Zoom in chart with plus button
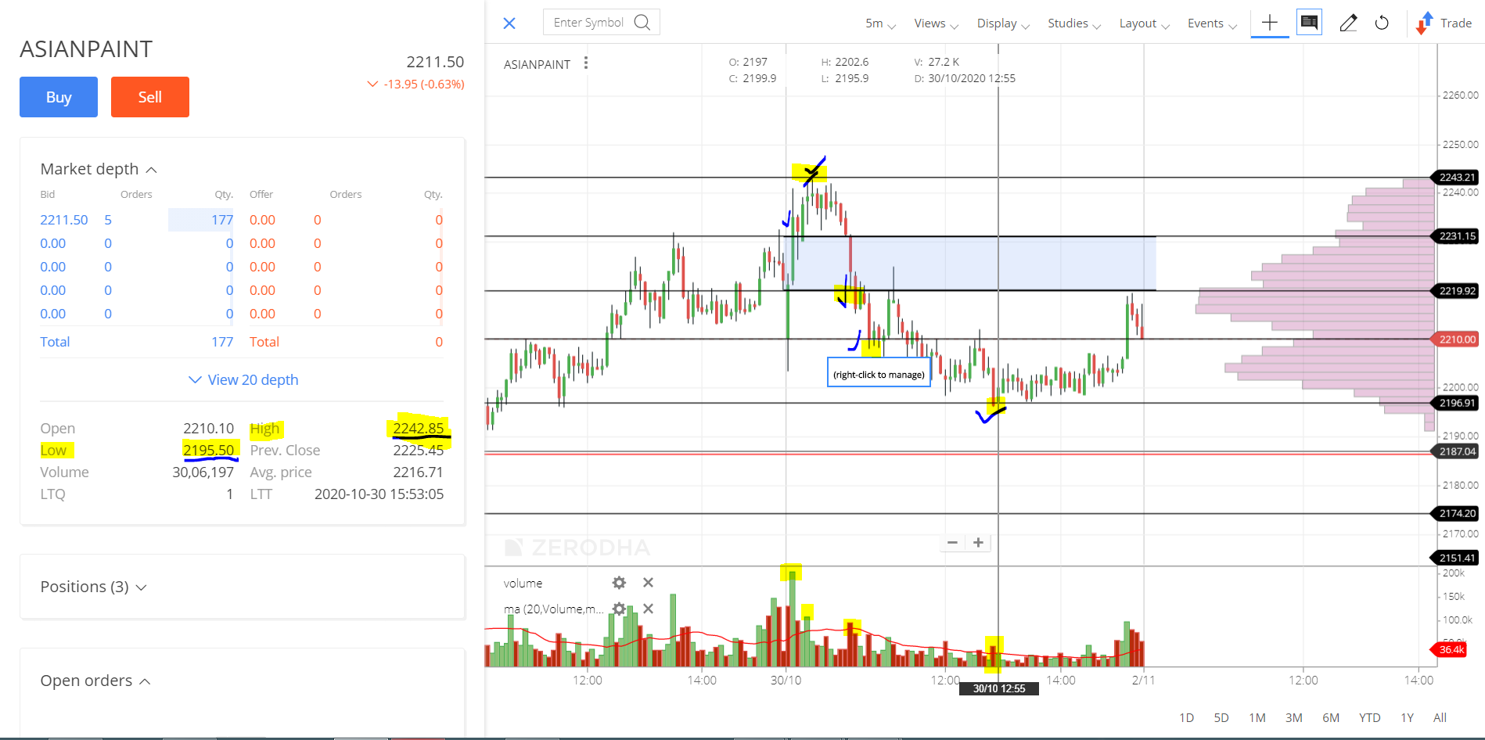The height and width of the screenshot is (740, 1485). tap(978, 543)
